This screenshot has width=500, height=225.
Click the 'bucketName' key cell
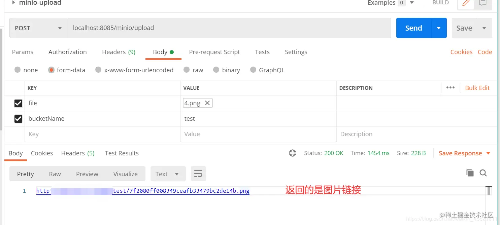click(x=103, y=119)
